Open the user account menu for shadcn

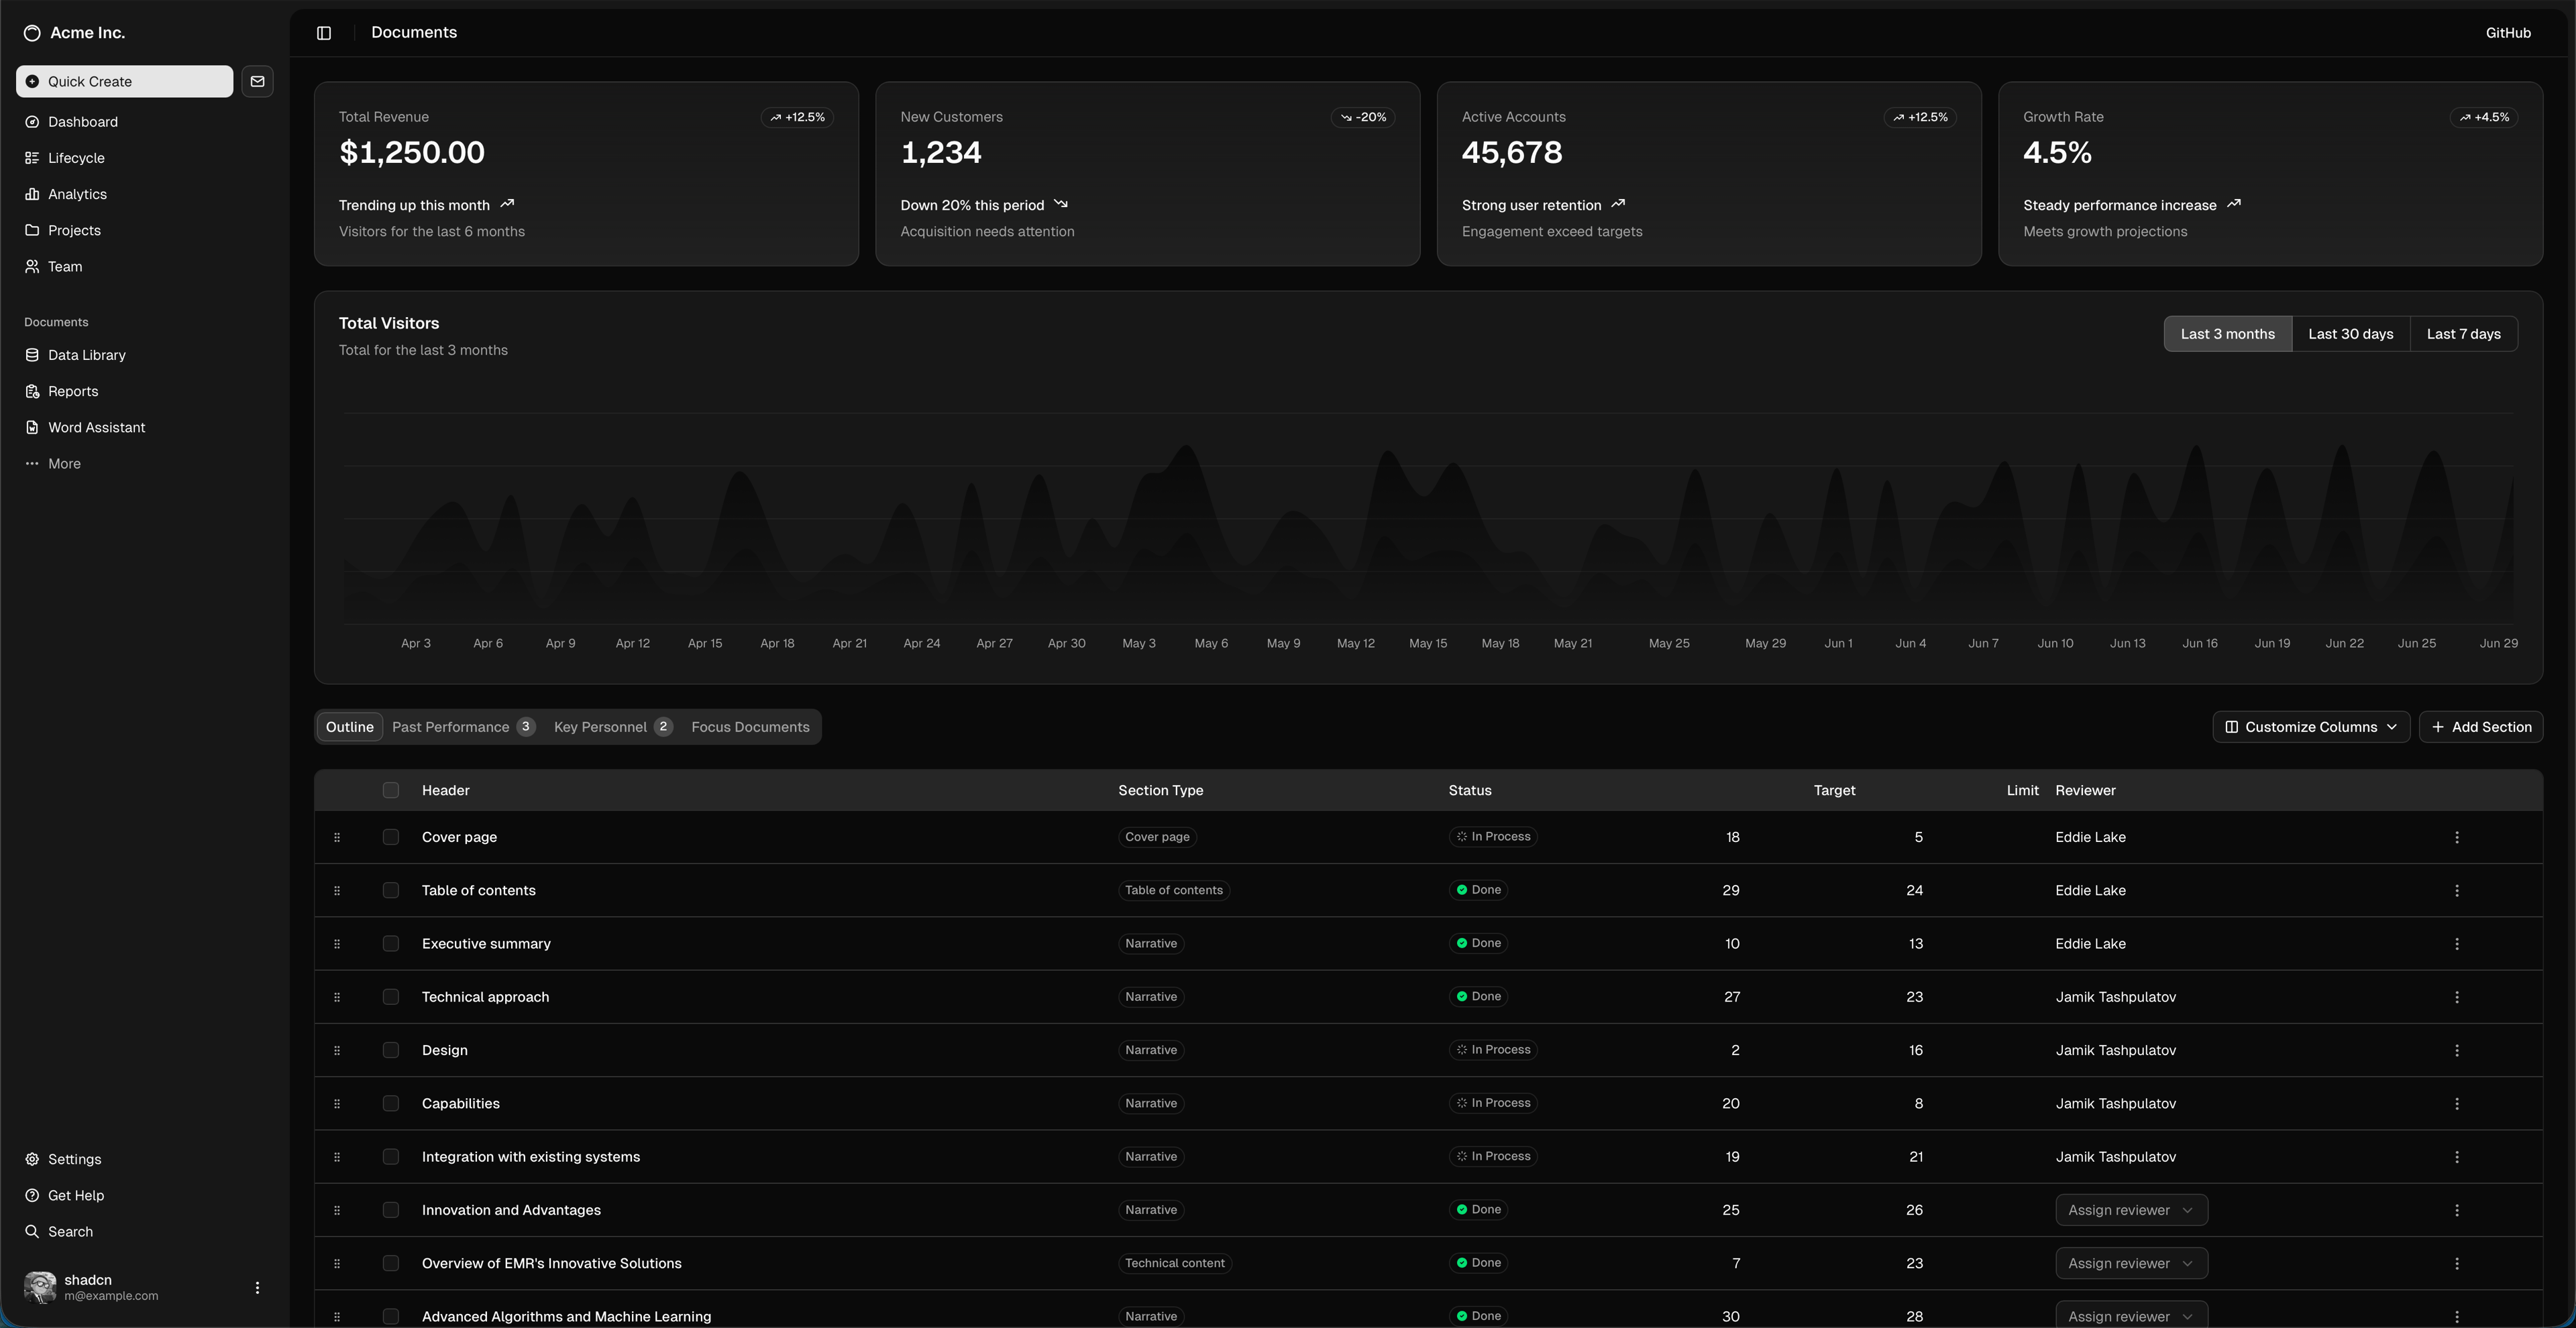(257, 1287)
